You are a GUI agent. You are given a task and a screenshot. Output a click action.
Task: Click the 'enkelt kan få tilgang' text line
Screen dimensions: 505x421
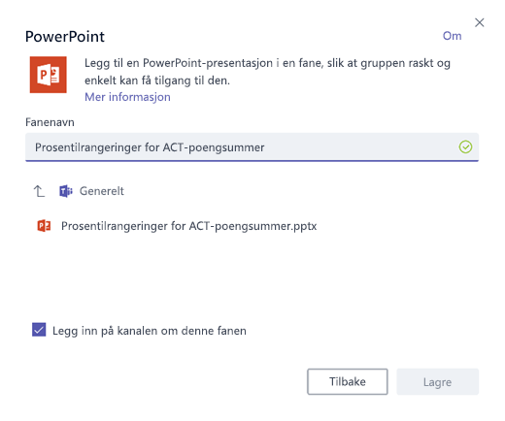(157, 81)
